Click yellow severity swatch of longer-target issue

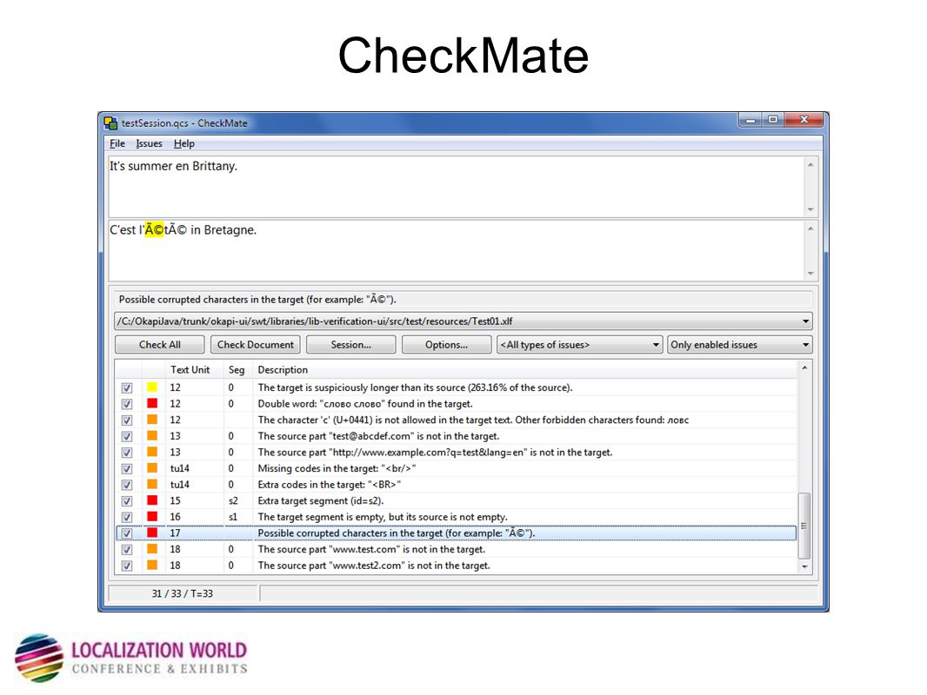[x=152, y=387]
